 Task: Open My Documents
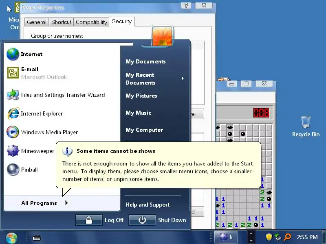pos(145,62)
